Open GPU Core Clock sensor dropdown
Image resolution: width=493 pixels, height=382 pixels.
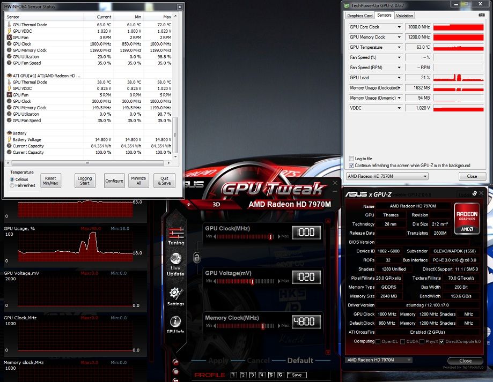(399, 27)
